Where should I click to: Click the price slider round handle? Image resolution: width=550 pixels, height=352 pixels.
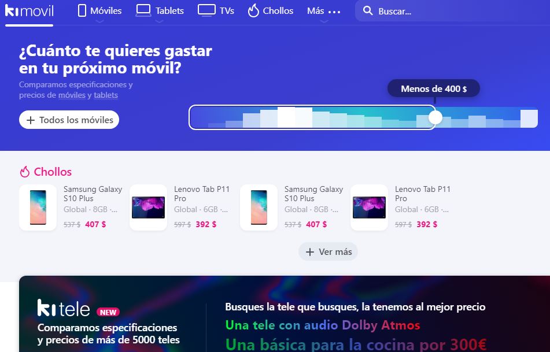coord(435,118)
